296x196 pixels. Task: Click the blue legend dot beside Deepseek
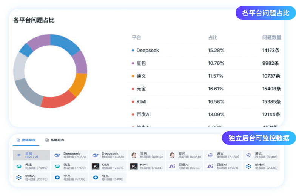click(x=133, y=51)
